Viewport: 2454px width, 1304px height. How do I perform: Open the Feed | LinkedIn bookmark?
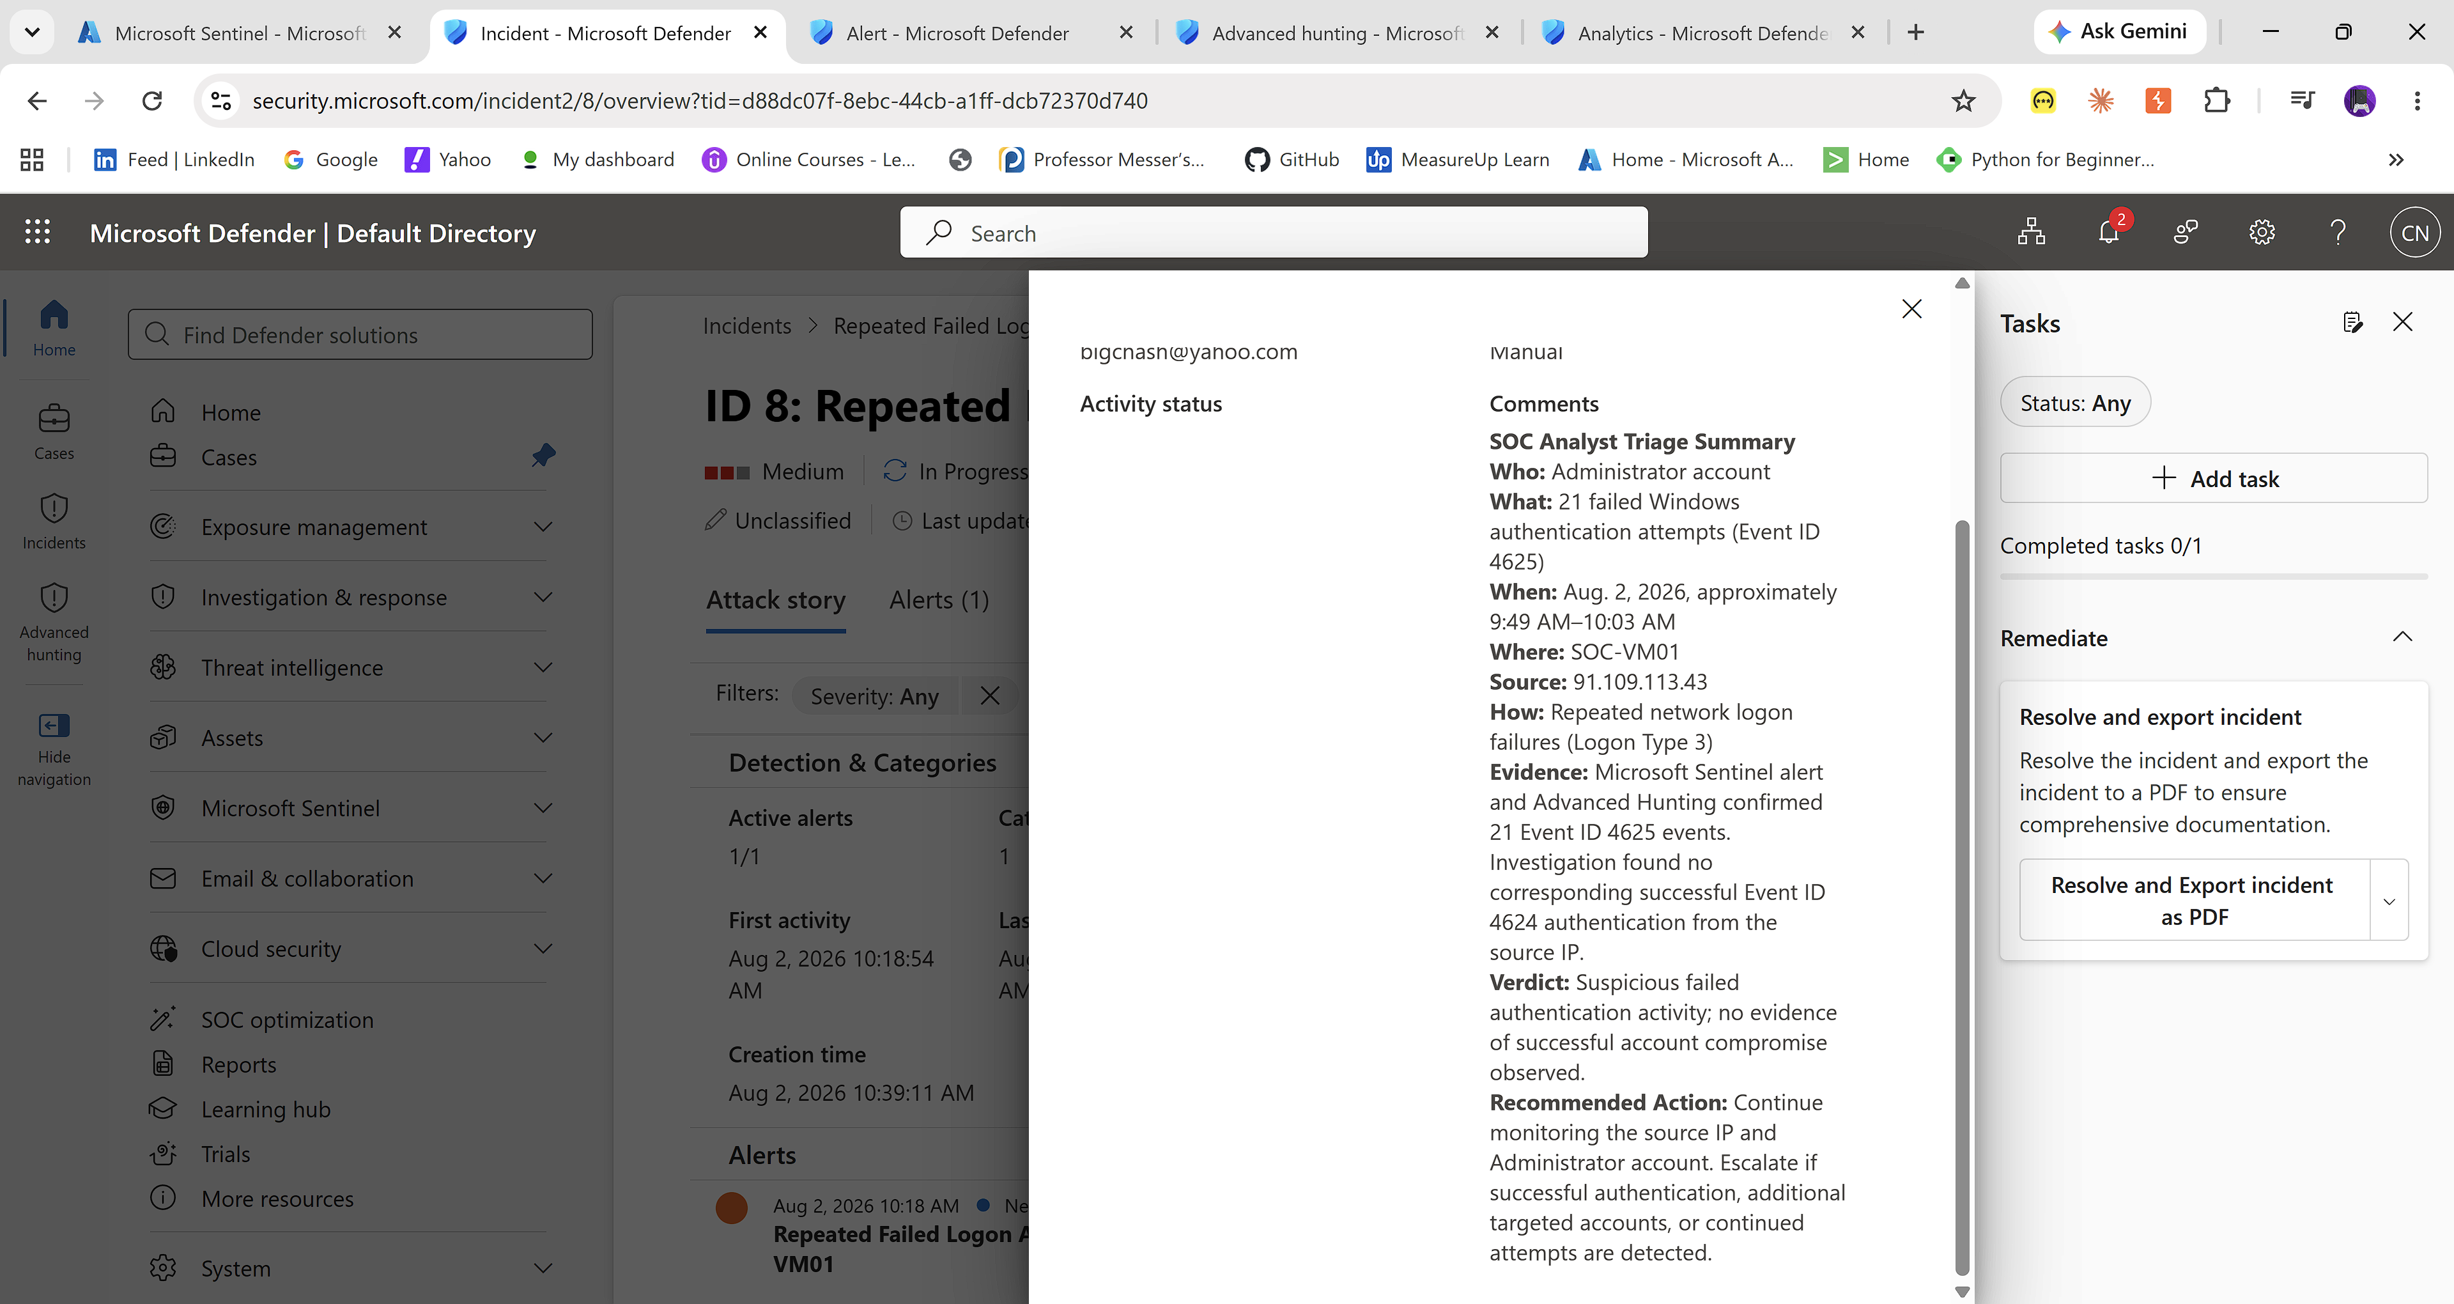tap(174, 159)
